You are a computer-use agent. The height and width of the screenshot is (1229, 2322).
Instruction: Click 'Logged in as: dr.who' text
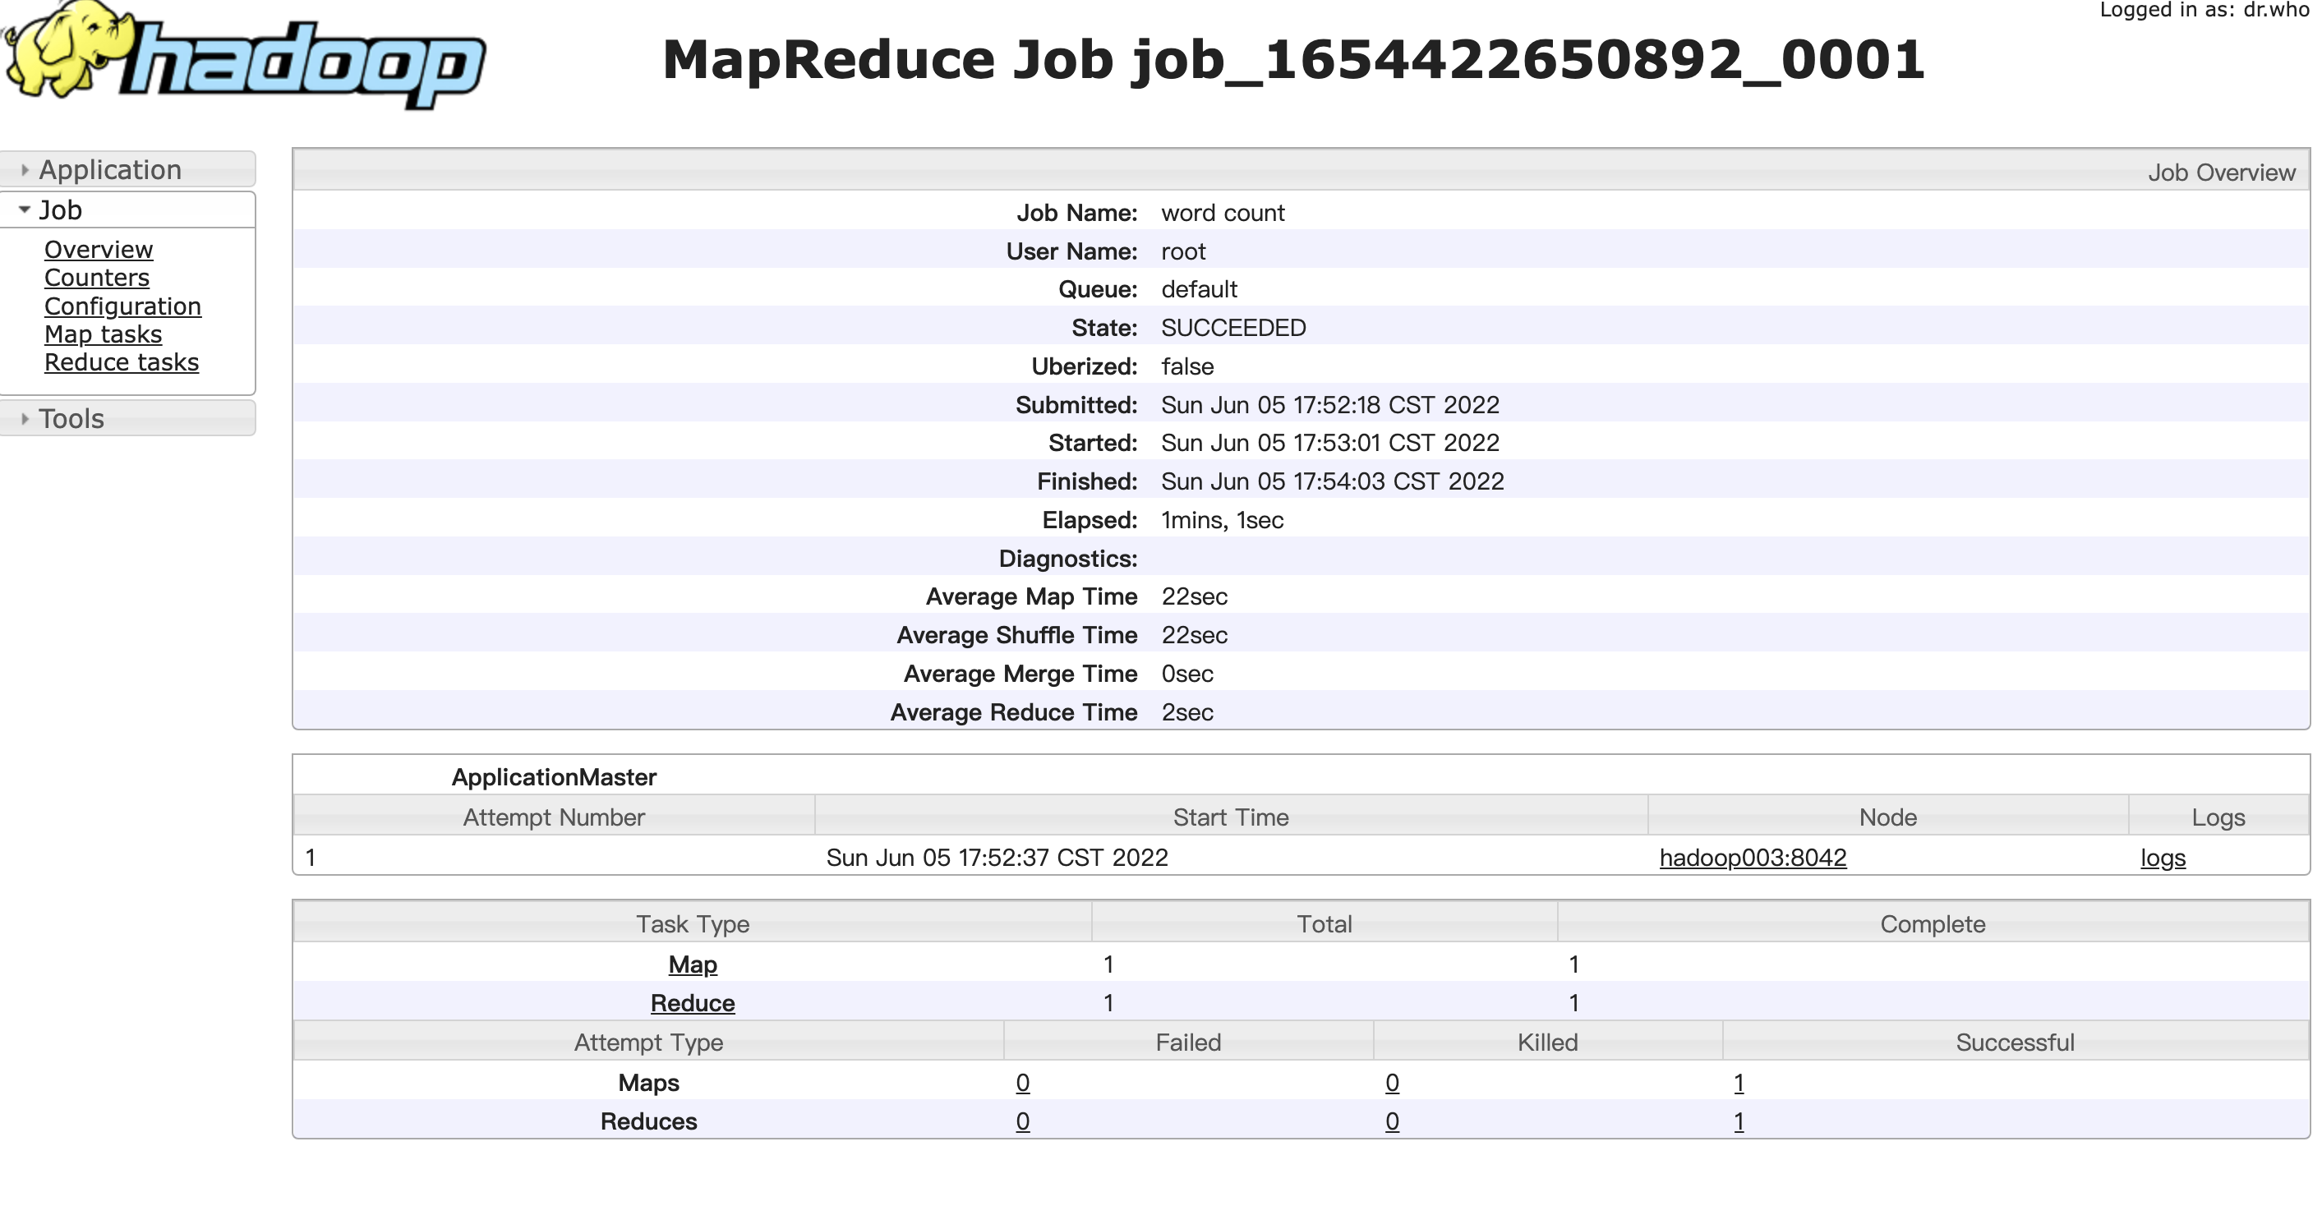2204,9
